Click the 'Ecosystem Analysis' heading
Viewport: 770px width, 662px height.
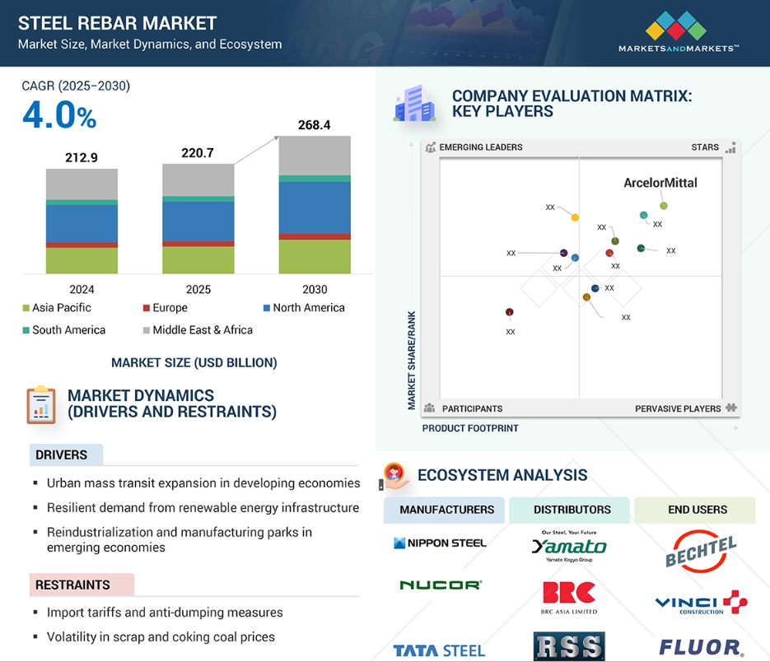(502, 475)
